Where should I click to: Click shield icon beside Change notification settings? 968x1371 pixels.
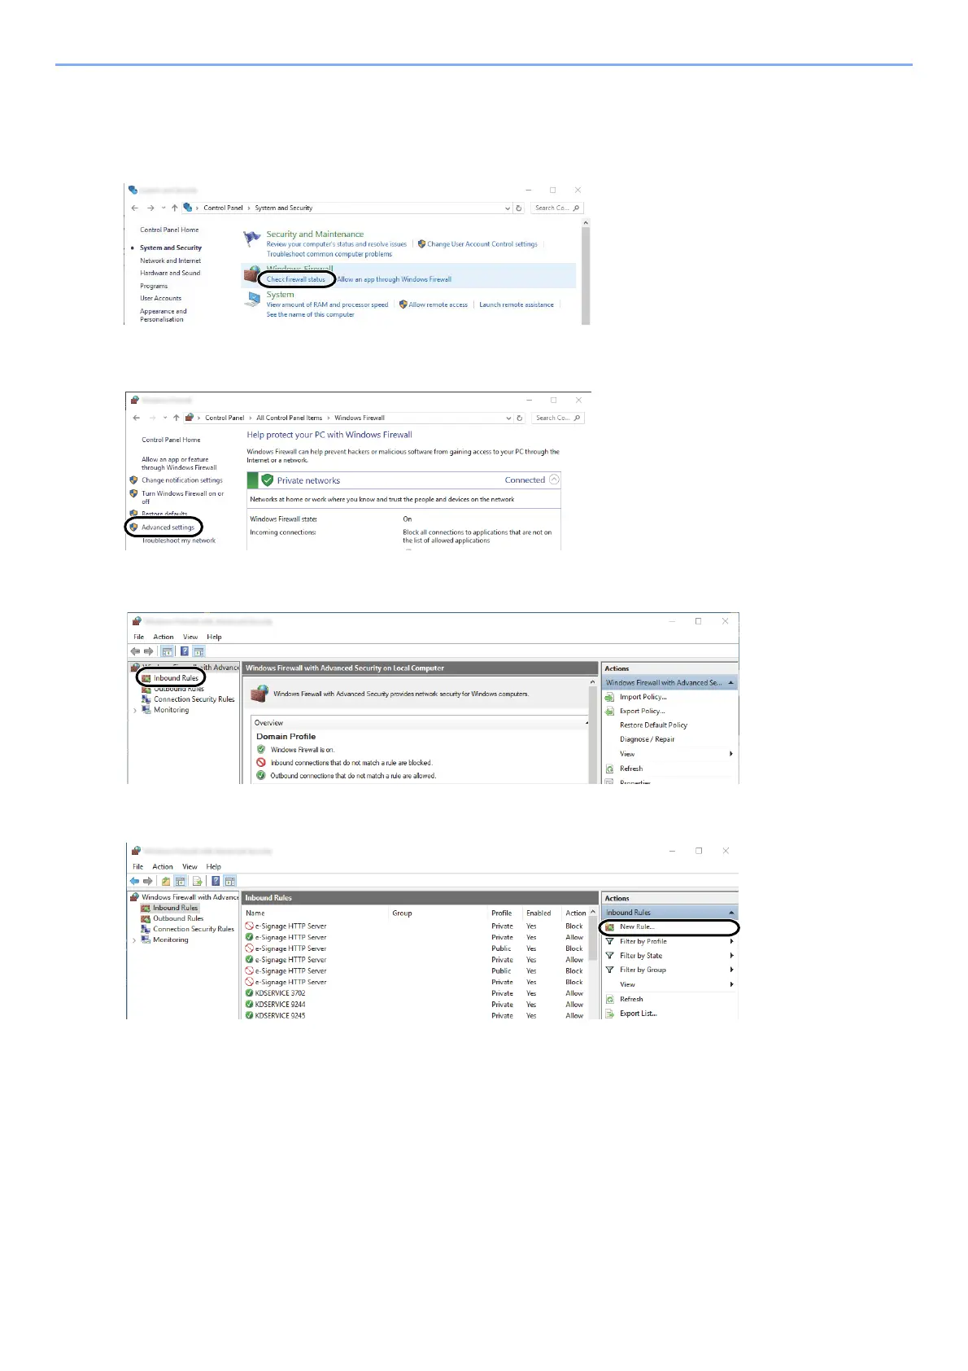[x=133, y=480]
